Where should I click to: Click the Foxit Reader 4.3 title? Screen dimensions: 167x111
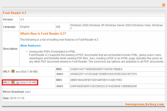click(x=14, y=13)
